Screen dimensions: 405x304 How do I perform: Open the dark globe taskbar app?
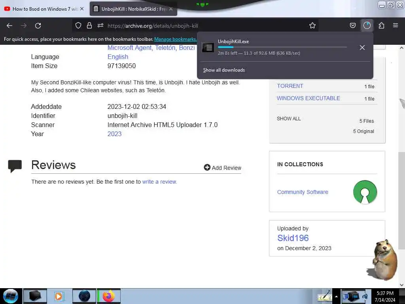84,296
